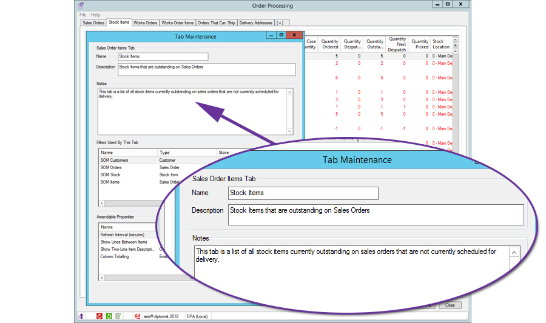
Task: Click the Notes box scroll-up arrow
Action: coord(289,92)
